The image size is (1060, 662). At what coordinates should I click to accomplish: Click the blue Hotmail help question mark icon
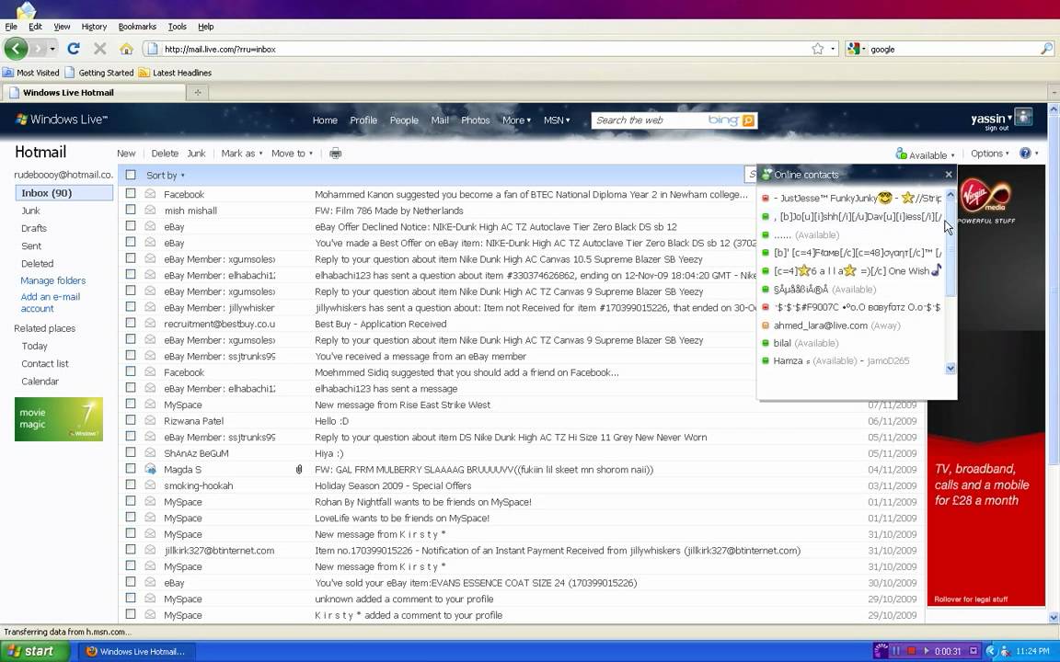1025,154
